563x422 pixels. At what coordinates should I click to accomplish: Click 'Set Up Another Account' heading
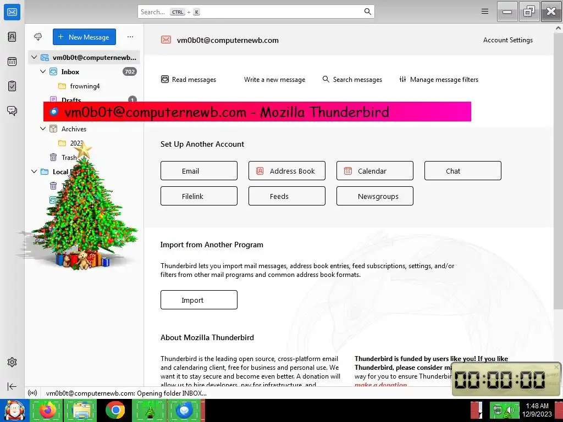[202, 144]
